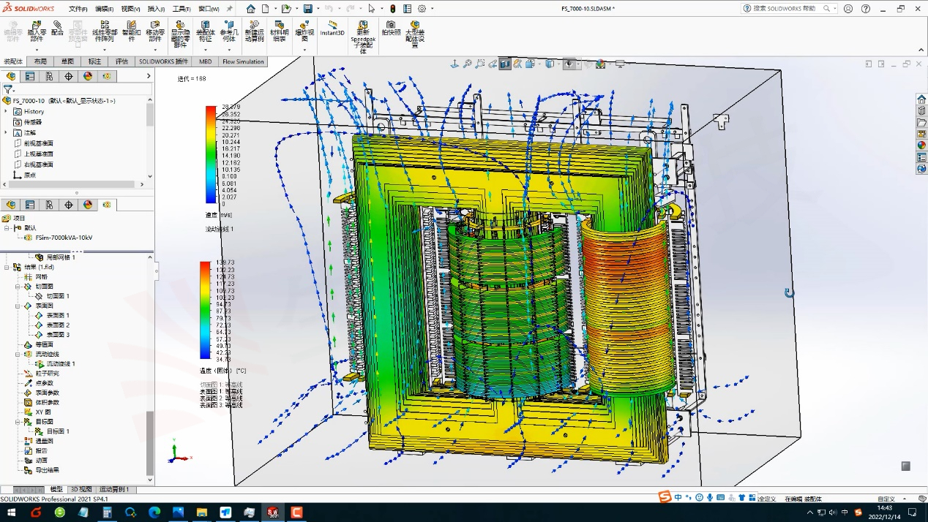Viewport: 928px width, 522px height.
Task: Click the 搜索 SOLIDWORKS 帮助 search field
Action: pos(789,9)
